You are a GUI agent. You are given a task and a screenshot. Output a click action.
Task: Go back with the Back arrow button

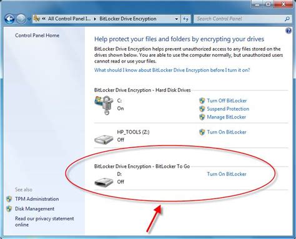click(9, 19)
